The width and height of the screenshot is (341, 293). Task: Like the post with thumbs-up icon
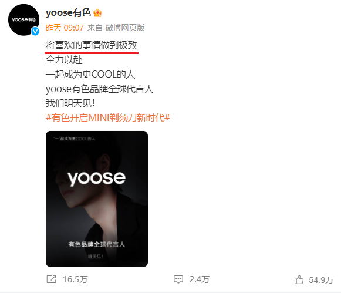(x=299, y=279)
